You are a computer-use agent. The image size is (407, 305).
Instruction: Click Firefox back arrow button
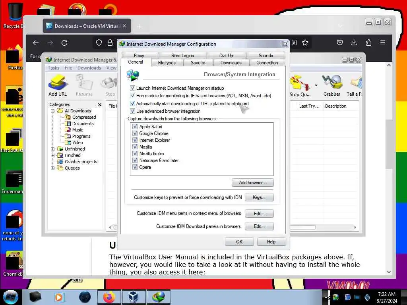click(36, 43)
